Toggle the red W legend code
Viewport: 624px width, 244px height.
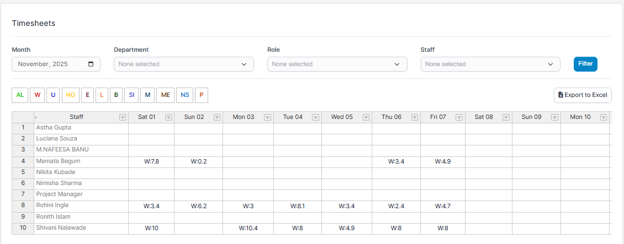[x=38, y=95]
